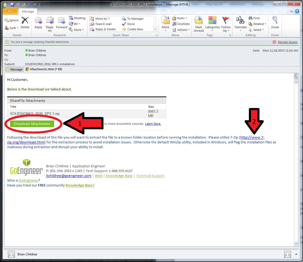Open the Junk dropdown menu

pos(12,28)
